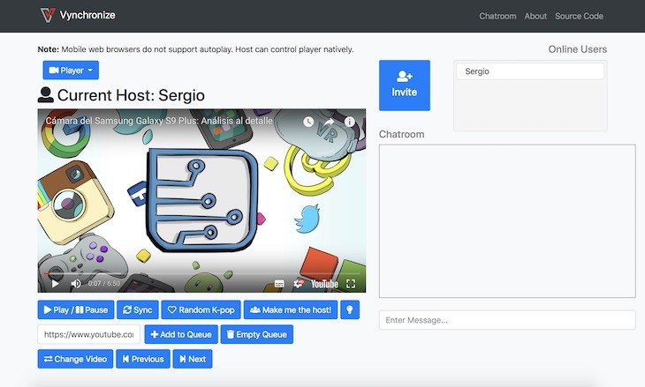Click the Previous button
The height and width of the screenshot is (387, 645).
point(143,359)
